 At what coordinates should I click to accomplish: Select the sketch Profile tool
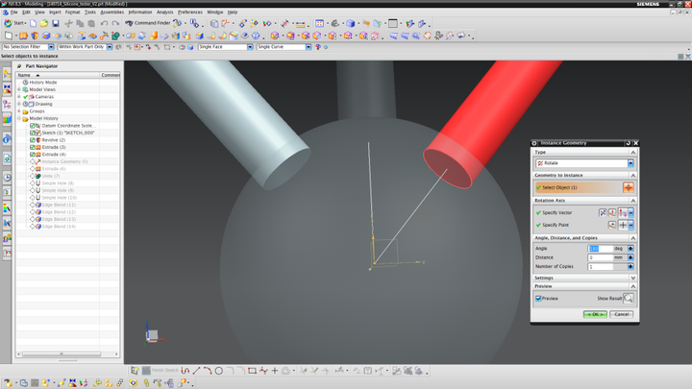click(x=185, y=371)
